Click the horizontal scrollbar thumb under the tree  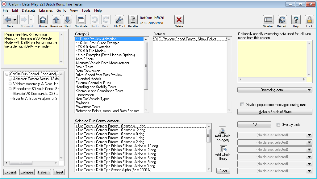[x=21, y=163]
